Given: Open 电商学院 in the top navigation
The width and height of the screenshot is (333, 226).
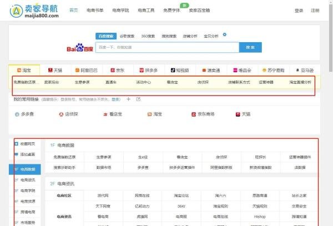Looking at the screenshot, I should pos(120,10).
